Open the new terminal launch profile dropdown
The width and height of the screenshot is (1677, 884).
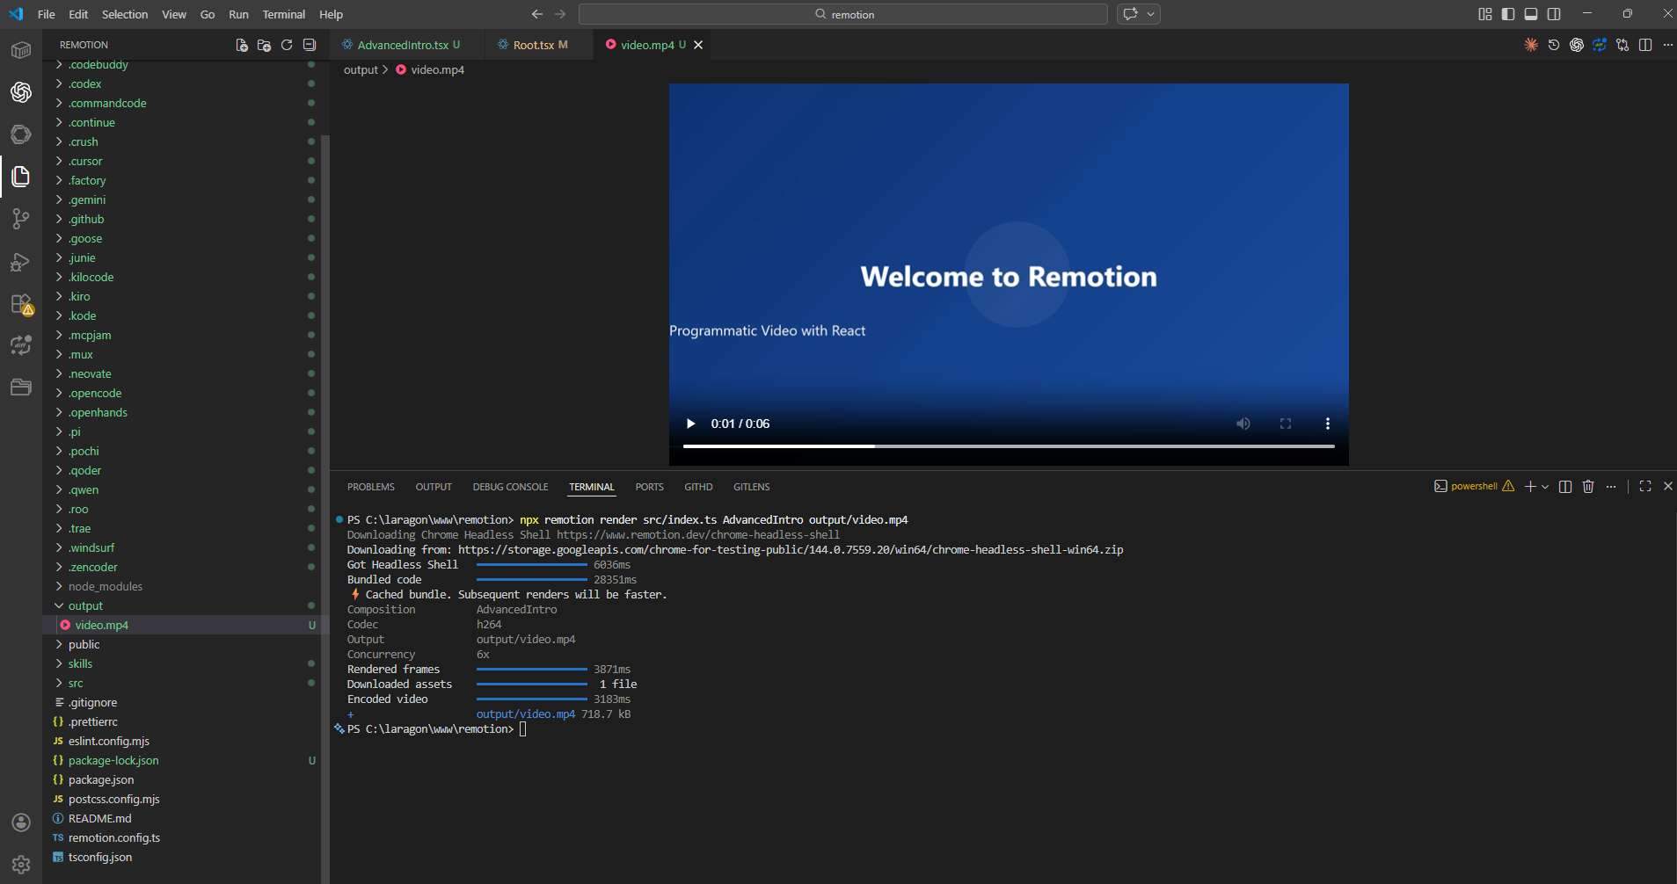pyautogui.click(x=1545, y=486)
